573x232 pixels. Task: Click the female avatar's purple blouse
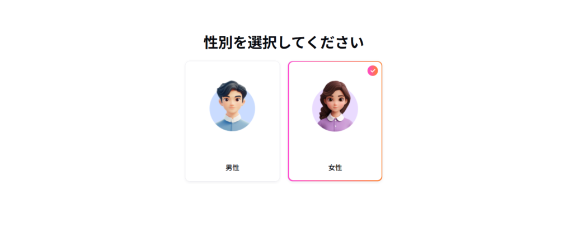335,125
